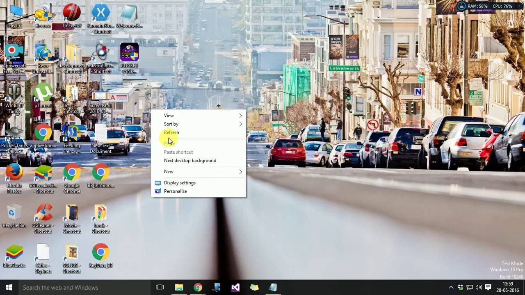
Task: Open Display settings from context menu
Action: 180,183
